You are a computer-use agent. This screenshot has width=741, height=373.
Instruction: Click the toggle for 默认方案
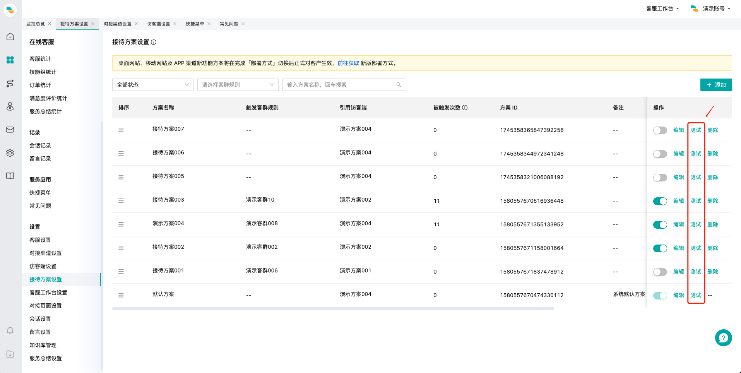(x=660, y=296)
